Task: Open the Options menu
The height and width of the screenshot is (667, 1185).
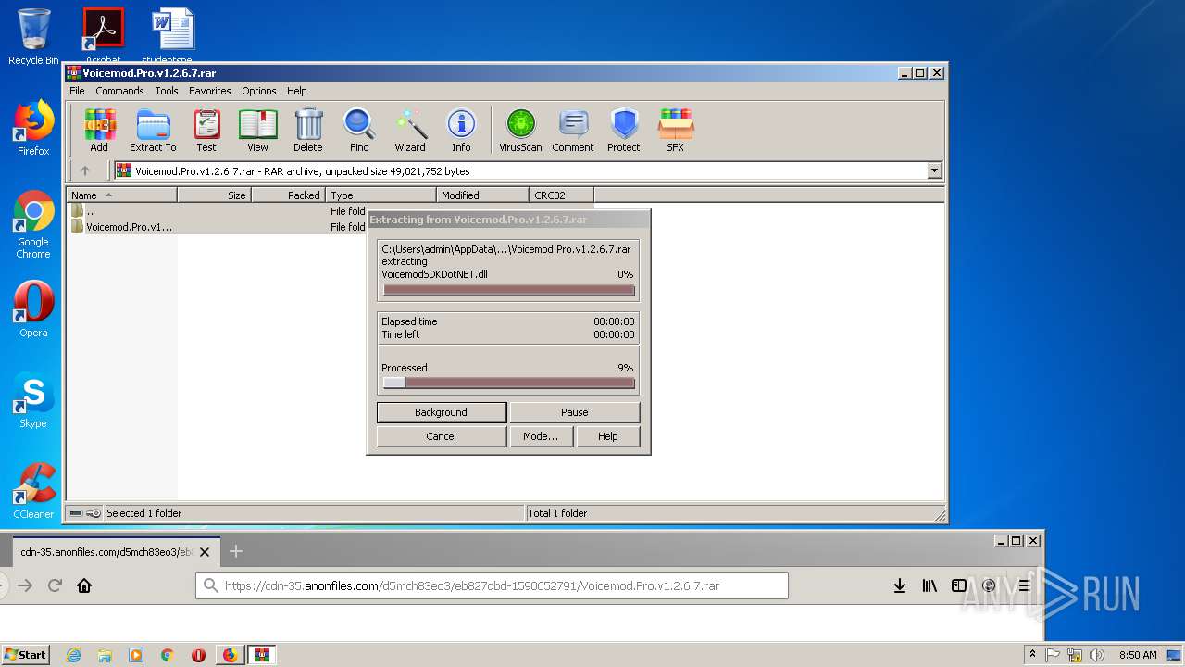Action: [259, 91]
